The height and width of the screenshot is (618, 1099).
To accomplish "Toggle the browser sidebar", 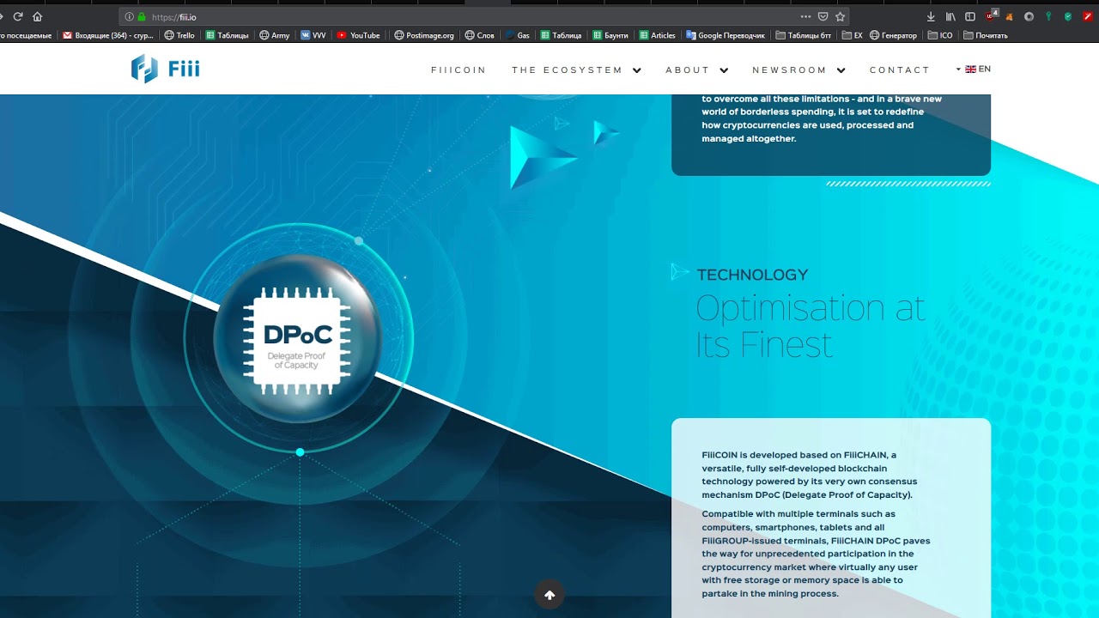I will click(970, 16).
